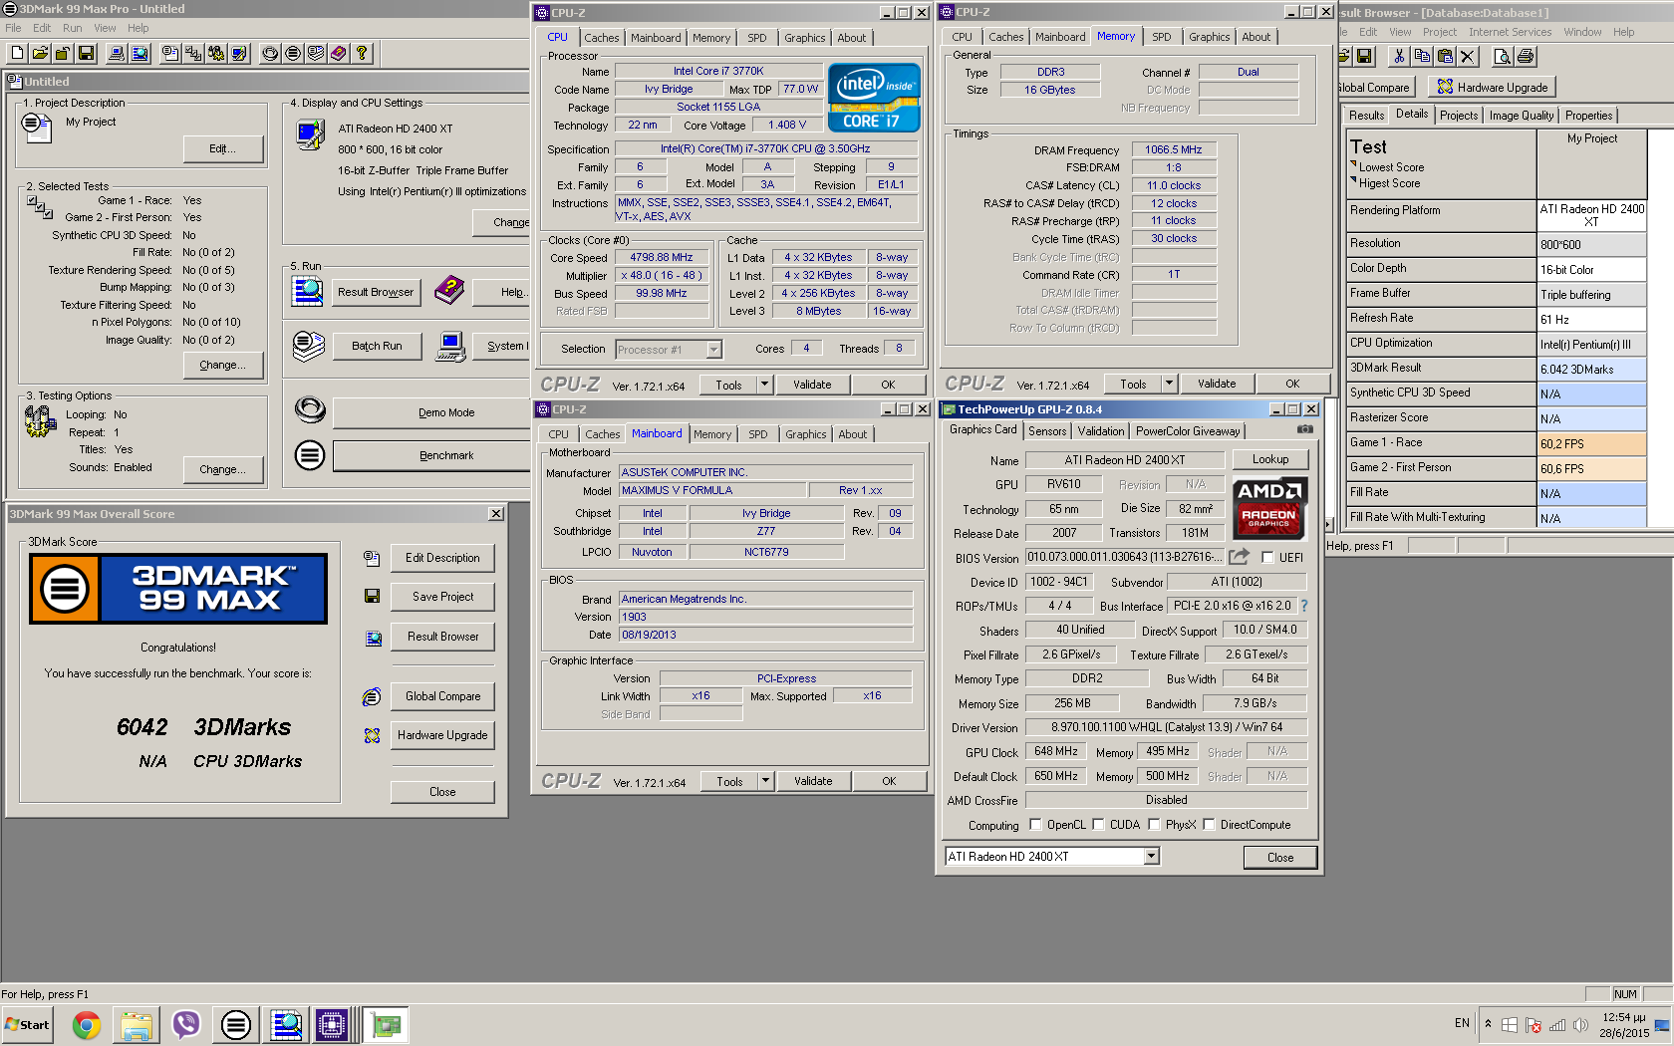
Task: Expand Tools dropdown arrow in CPU-Z CPU window
Action: pos(764,385)
